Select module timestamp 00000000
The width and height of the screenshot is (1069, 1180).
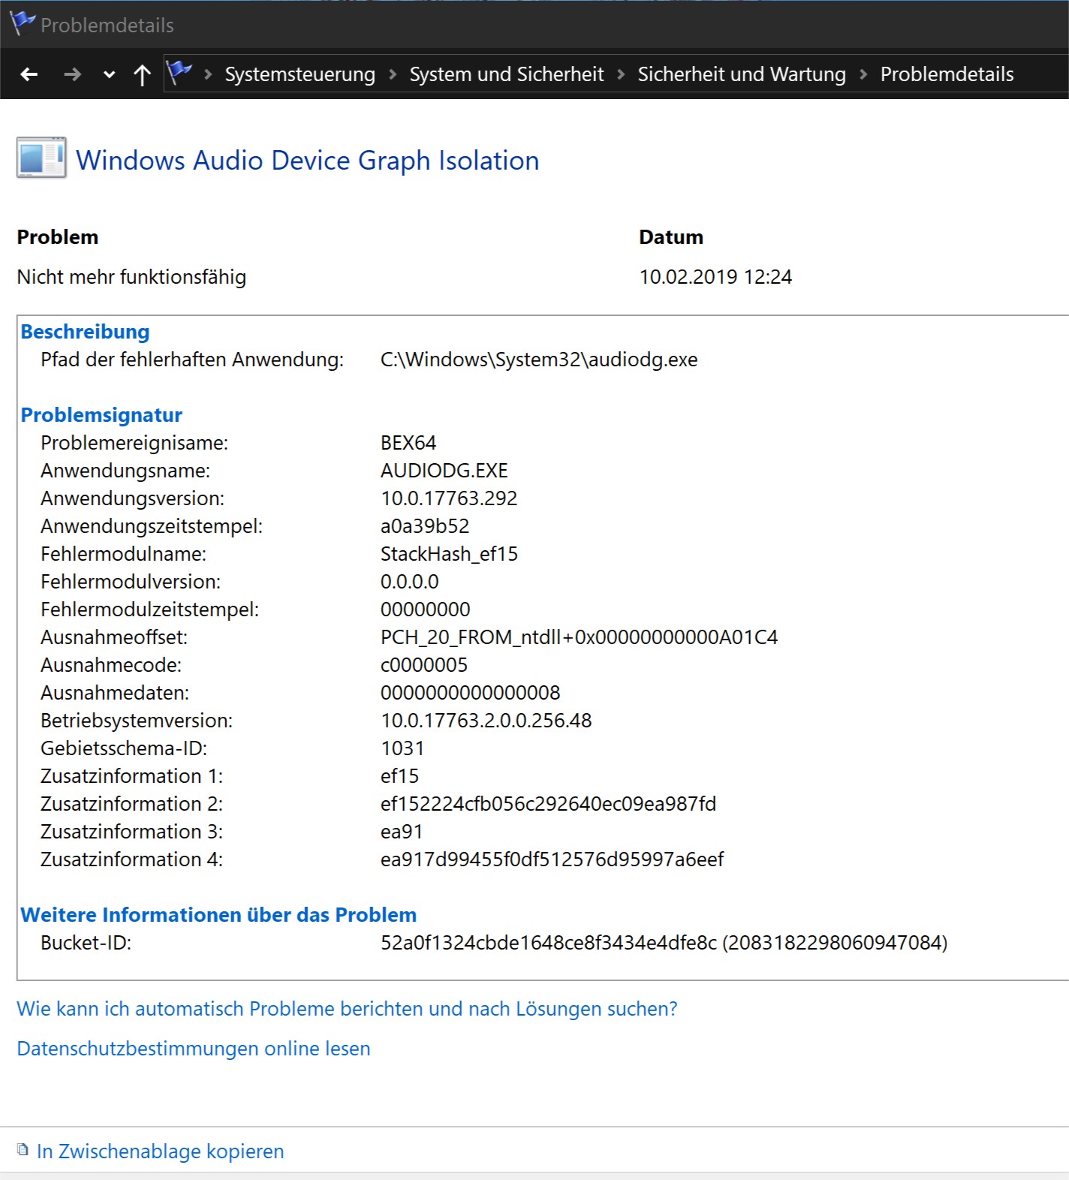tap(426, 610)
